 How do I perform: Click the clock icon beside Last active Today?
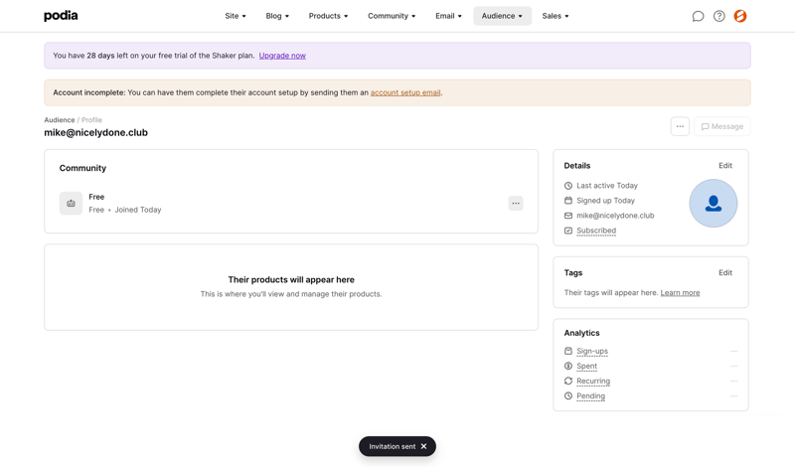point(568,186)
